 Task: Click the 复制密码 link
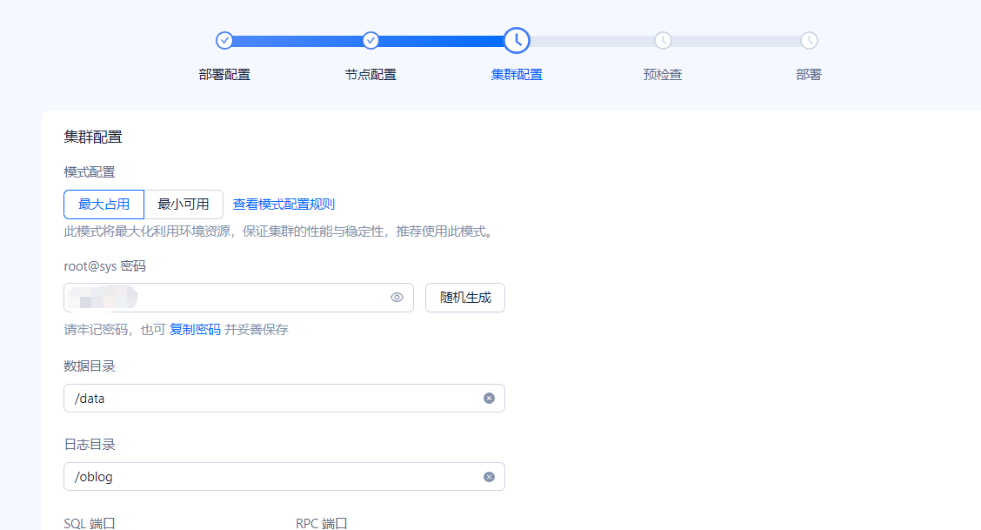click(x=195, y=330)
